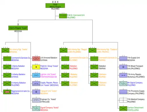The width and height of the screenshot is (147, 112).
Task: Click the Transport Unit "Aosta" symbol
Action: click(x=36, y=92)
